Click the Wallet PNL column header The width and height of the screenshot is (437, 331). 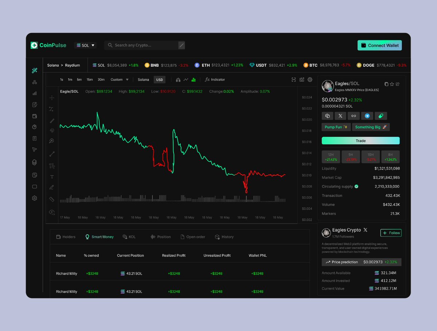click(258, 256)
